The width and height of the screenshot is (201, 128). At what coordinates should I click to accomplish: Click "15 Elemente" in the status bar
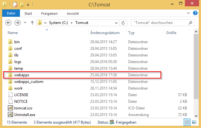17,122
